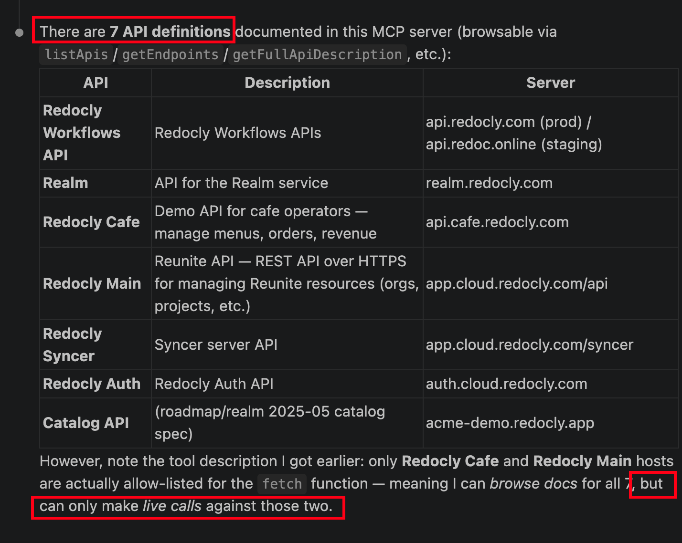The width and height of the screenshot is (682, 543).
Task: Click the Server column header
Action: point(551,83)
